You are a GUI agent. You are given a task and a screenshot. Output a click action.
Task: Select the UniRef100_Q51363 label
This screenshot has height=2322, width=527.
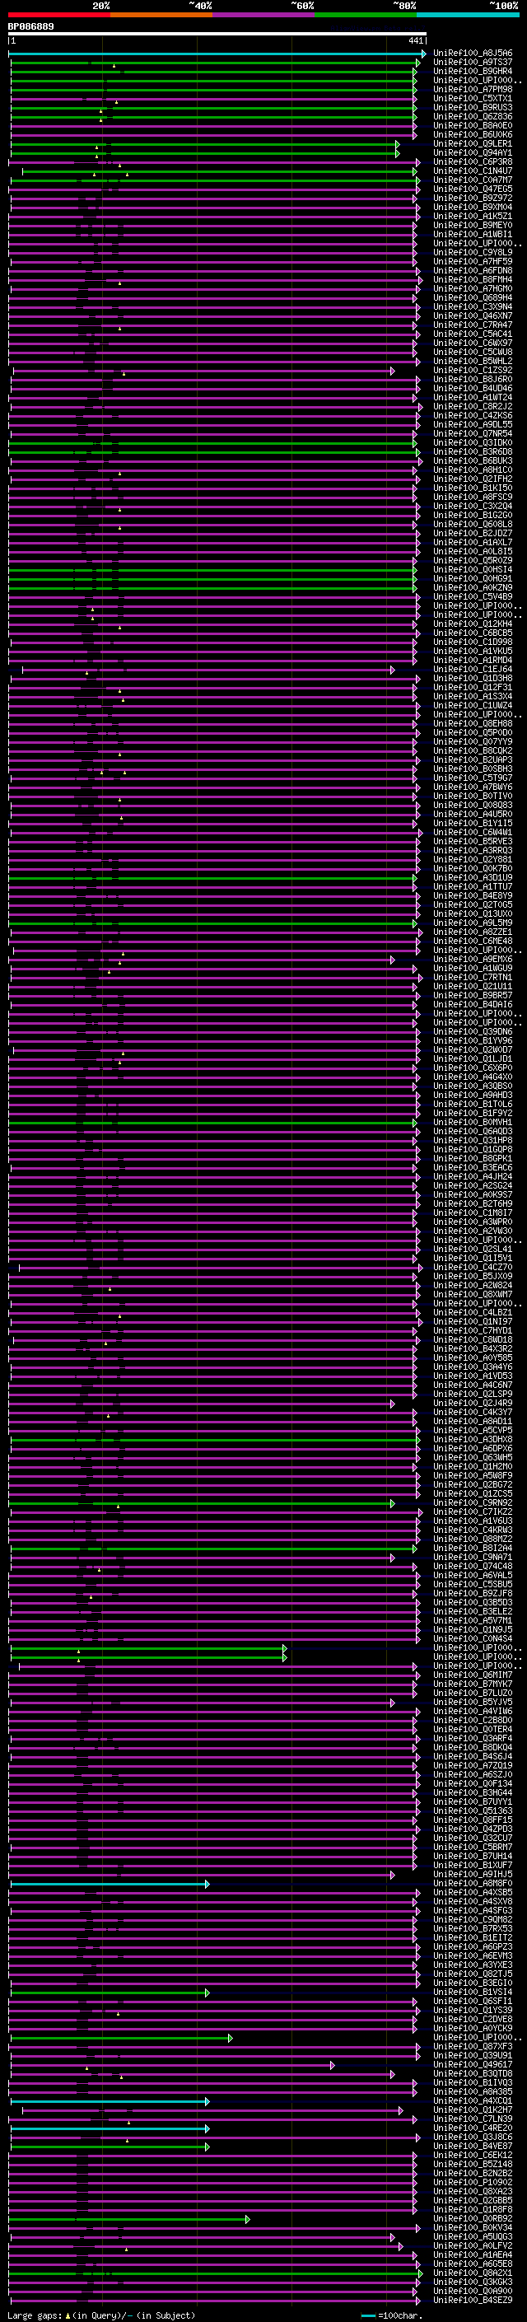coord(472,1811)
